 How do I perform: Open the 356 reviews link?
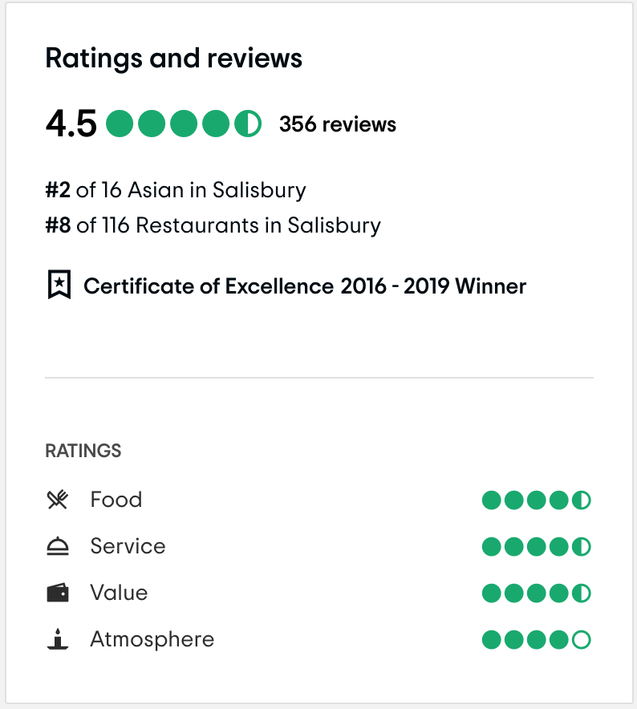[338, 125]
